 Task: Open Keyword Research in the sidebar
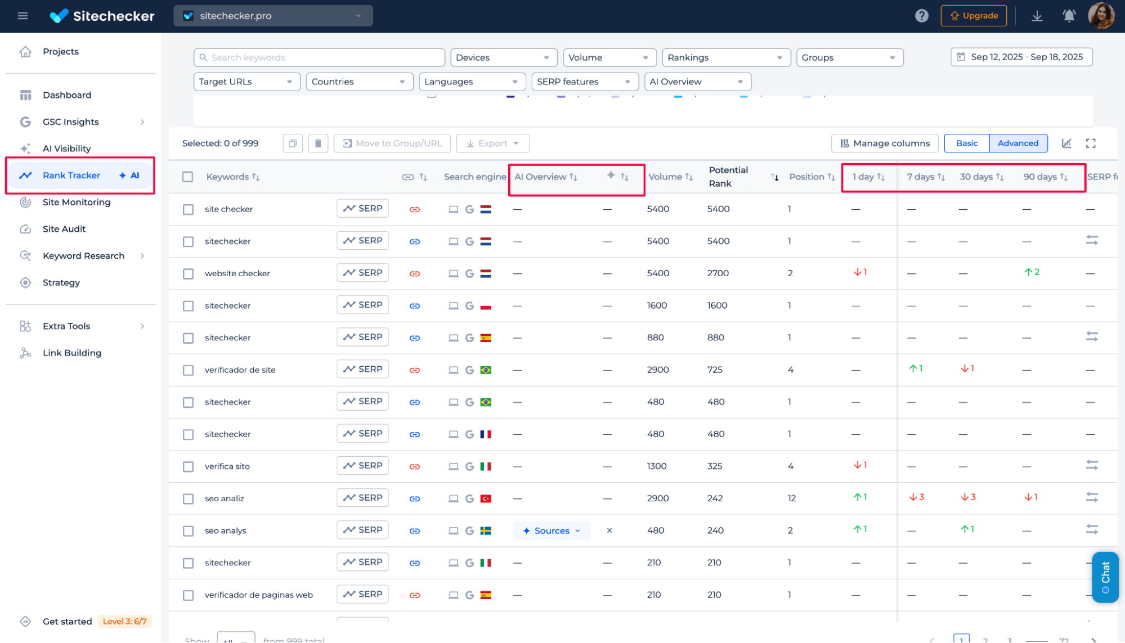click(83, 256)
